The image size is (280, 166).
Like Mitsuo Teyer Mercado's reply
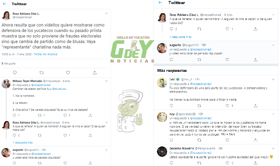(x=65, y=115)
